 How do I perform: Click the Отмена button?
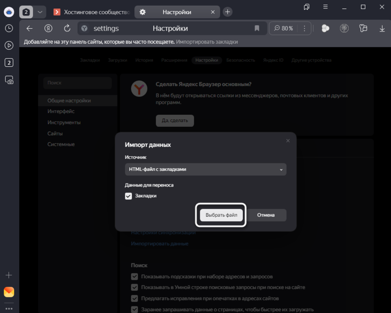266,215
